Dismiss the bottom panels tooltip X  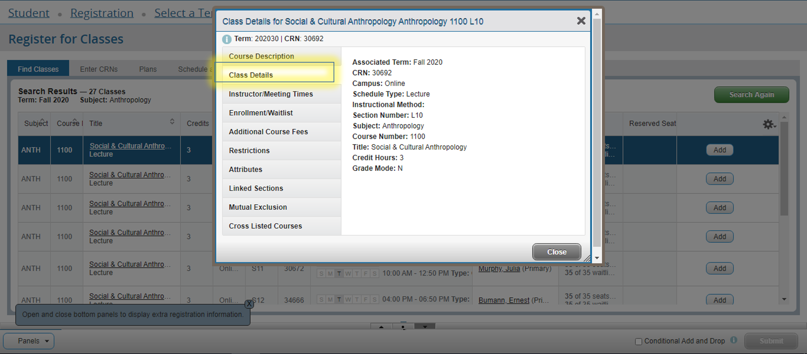pyautogui.click(x=249, y=304)
